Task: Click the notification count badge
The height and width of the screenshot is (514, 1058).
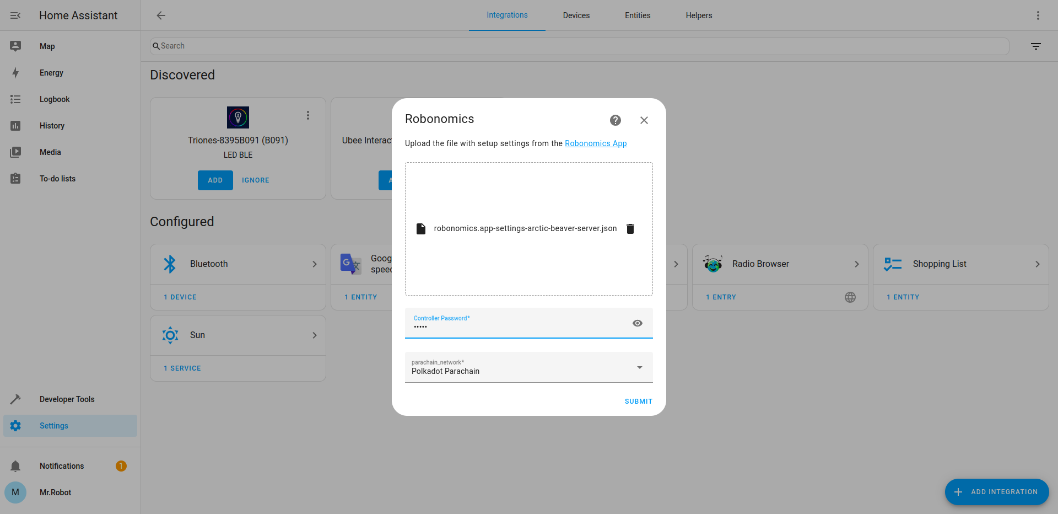Action: pyautogui.click(x=121, y=466)
